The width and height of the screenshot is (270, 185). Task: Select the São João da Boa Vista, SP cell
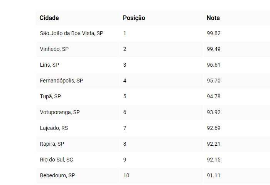(x=71, y=33)
